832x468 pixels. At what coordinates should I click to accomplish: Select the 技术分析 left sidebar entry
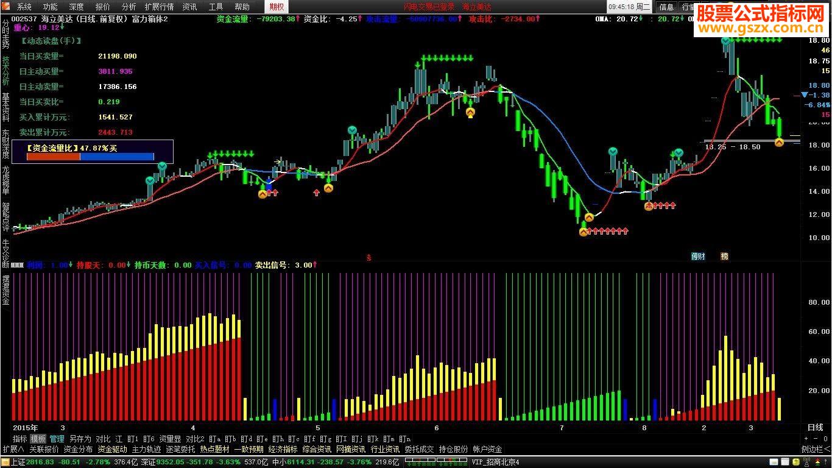tap(5, 71)
